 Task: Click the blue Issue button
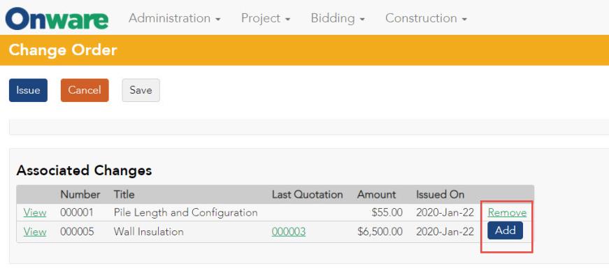28,90
